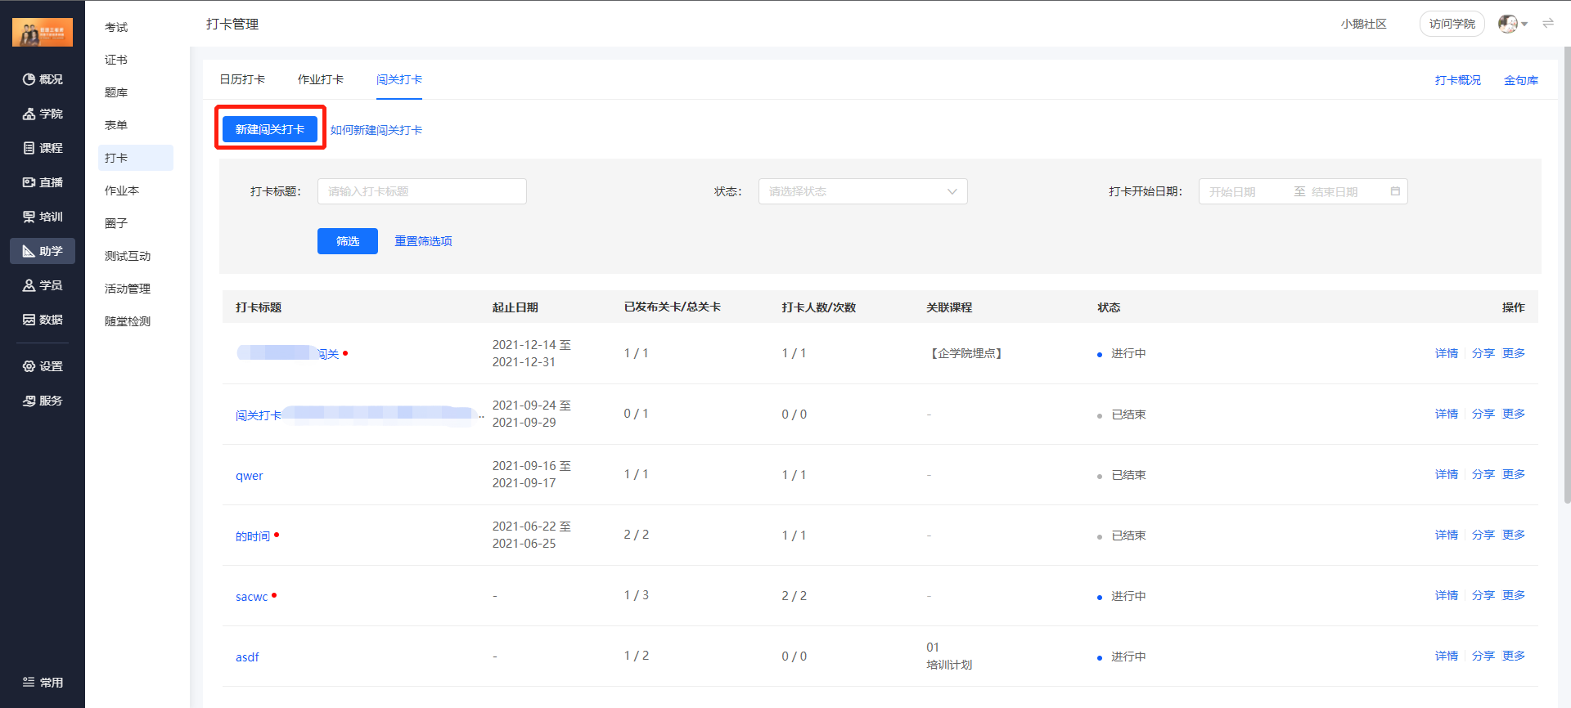Open the user avatar dropdown menu
This screenshot has width=1571, height=708.
point(1513,24)
